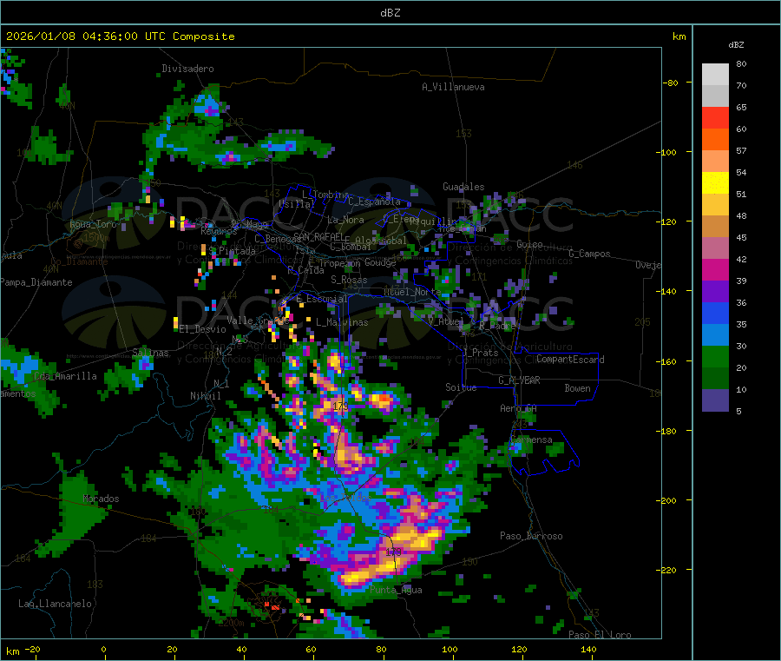Screen dimensions: 781x661
Task: Click the km unit label at bottom left
Action: coord(12,651)
